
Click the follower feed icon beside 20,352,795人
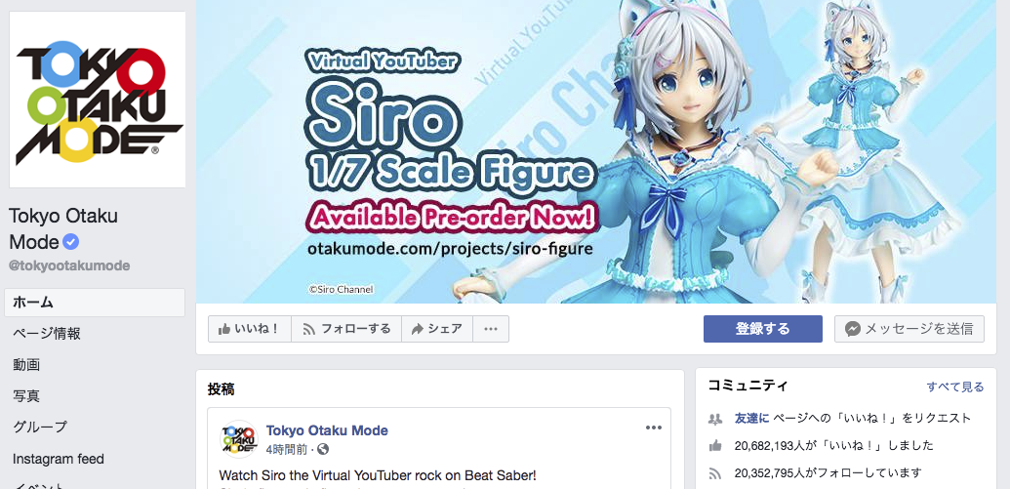(x=715, y=473)
